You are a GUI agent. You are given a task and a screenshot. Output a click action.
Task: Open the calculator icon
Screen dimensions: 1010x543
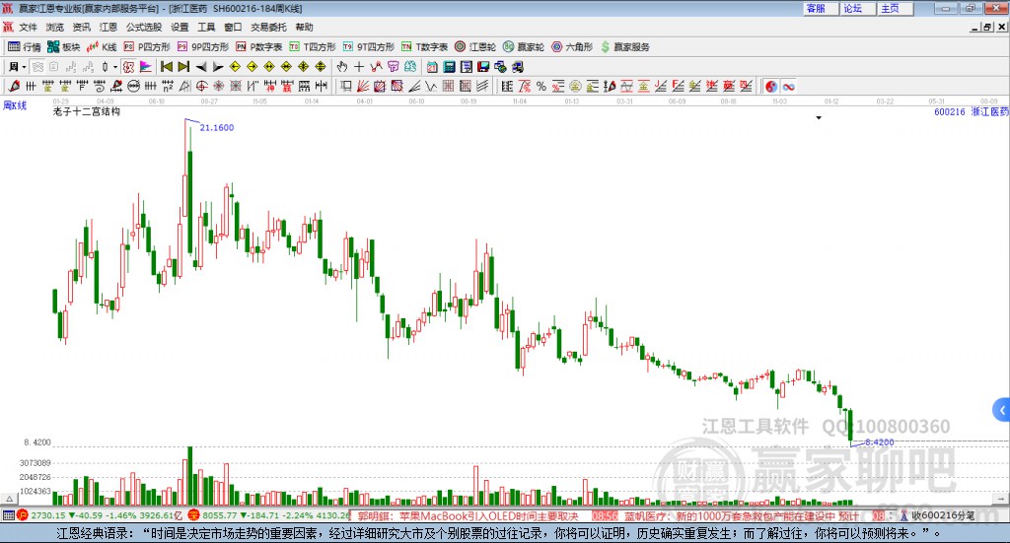click(x=449, y=67)
